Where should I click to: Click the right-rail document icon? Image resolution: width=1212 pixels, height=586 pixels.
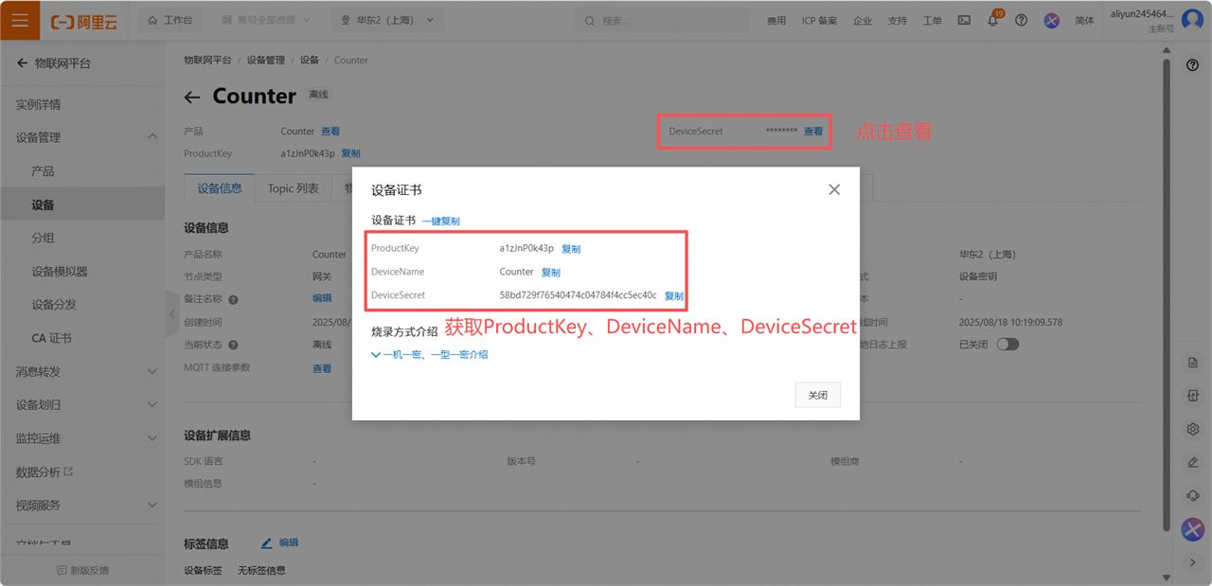1193,363
